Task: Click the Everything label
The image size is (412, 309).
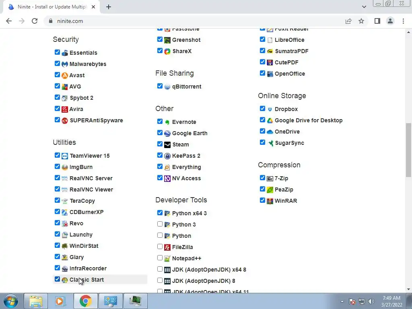Action: 187,167
